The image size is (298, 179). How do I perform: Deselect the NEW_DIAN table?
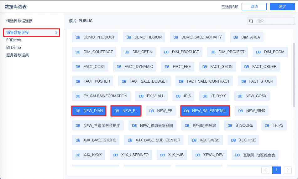click(x=89, y=111)
